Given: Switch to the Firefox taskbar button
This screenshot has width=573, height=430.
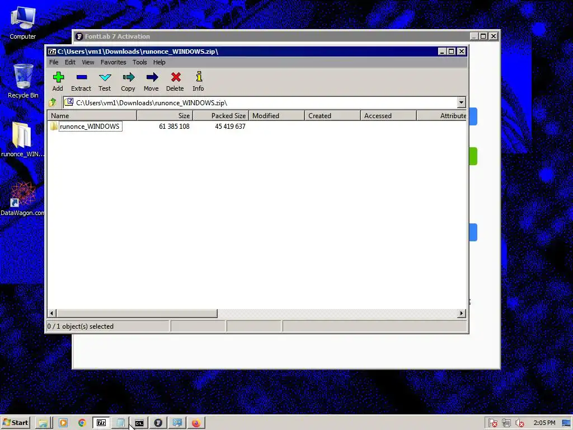Looking at the screenshot, I should [x=196, y=423].
